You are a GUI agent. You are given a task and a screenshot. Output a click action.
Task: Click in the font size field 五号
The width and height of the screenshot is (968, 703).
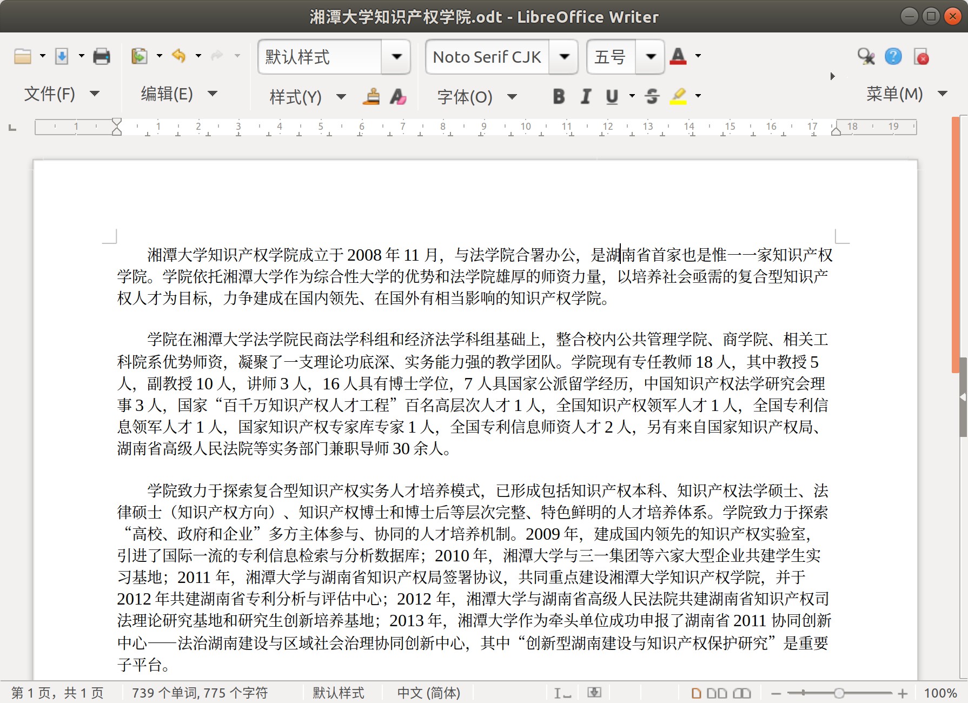click(611, 57)
